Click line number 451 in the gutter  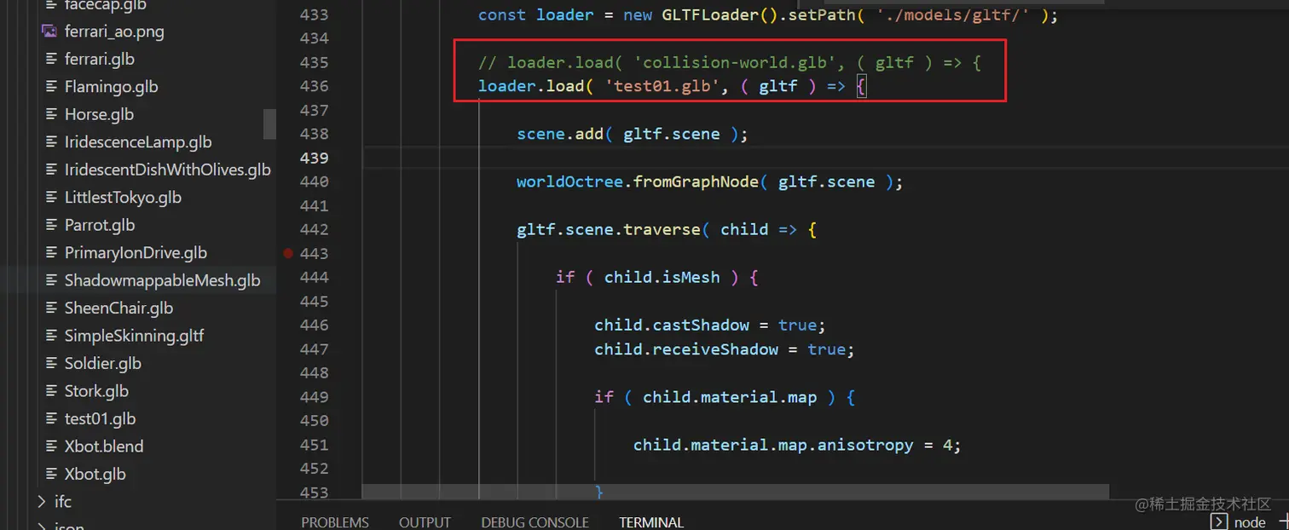tap(314, 444)
